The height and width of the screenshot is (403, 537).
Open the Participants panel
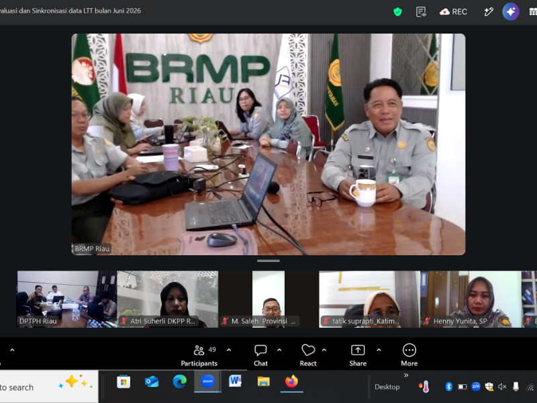(199, 356)
